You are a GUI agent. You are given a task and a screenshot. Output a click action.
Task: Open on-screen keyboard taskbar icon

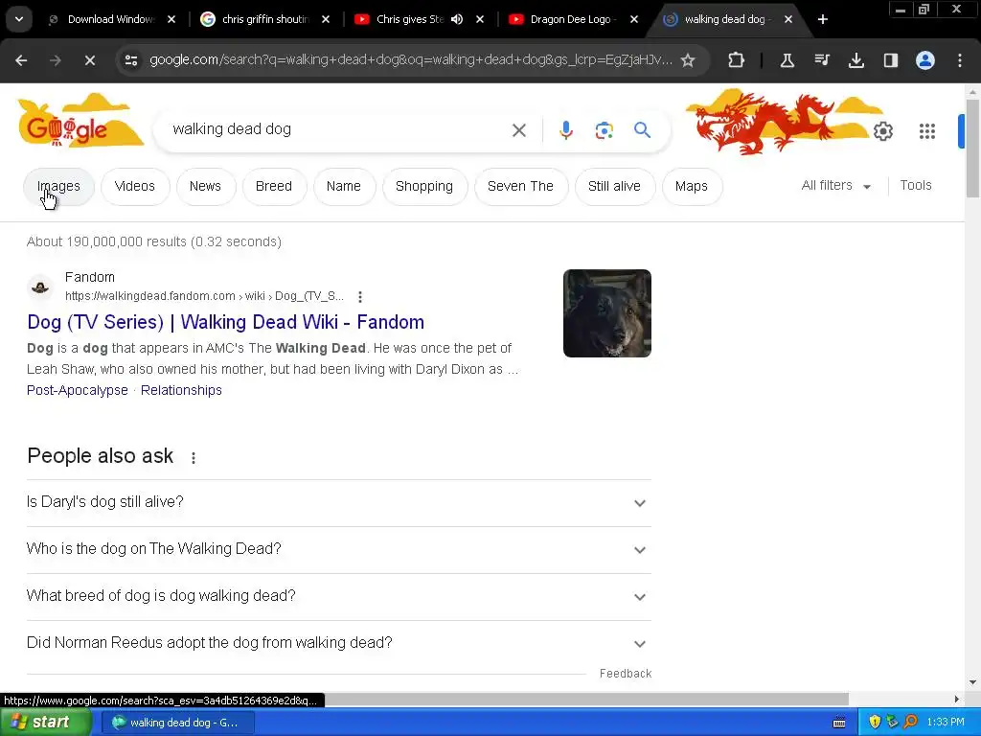839,723
